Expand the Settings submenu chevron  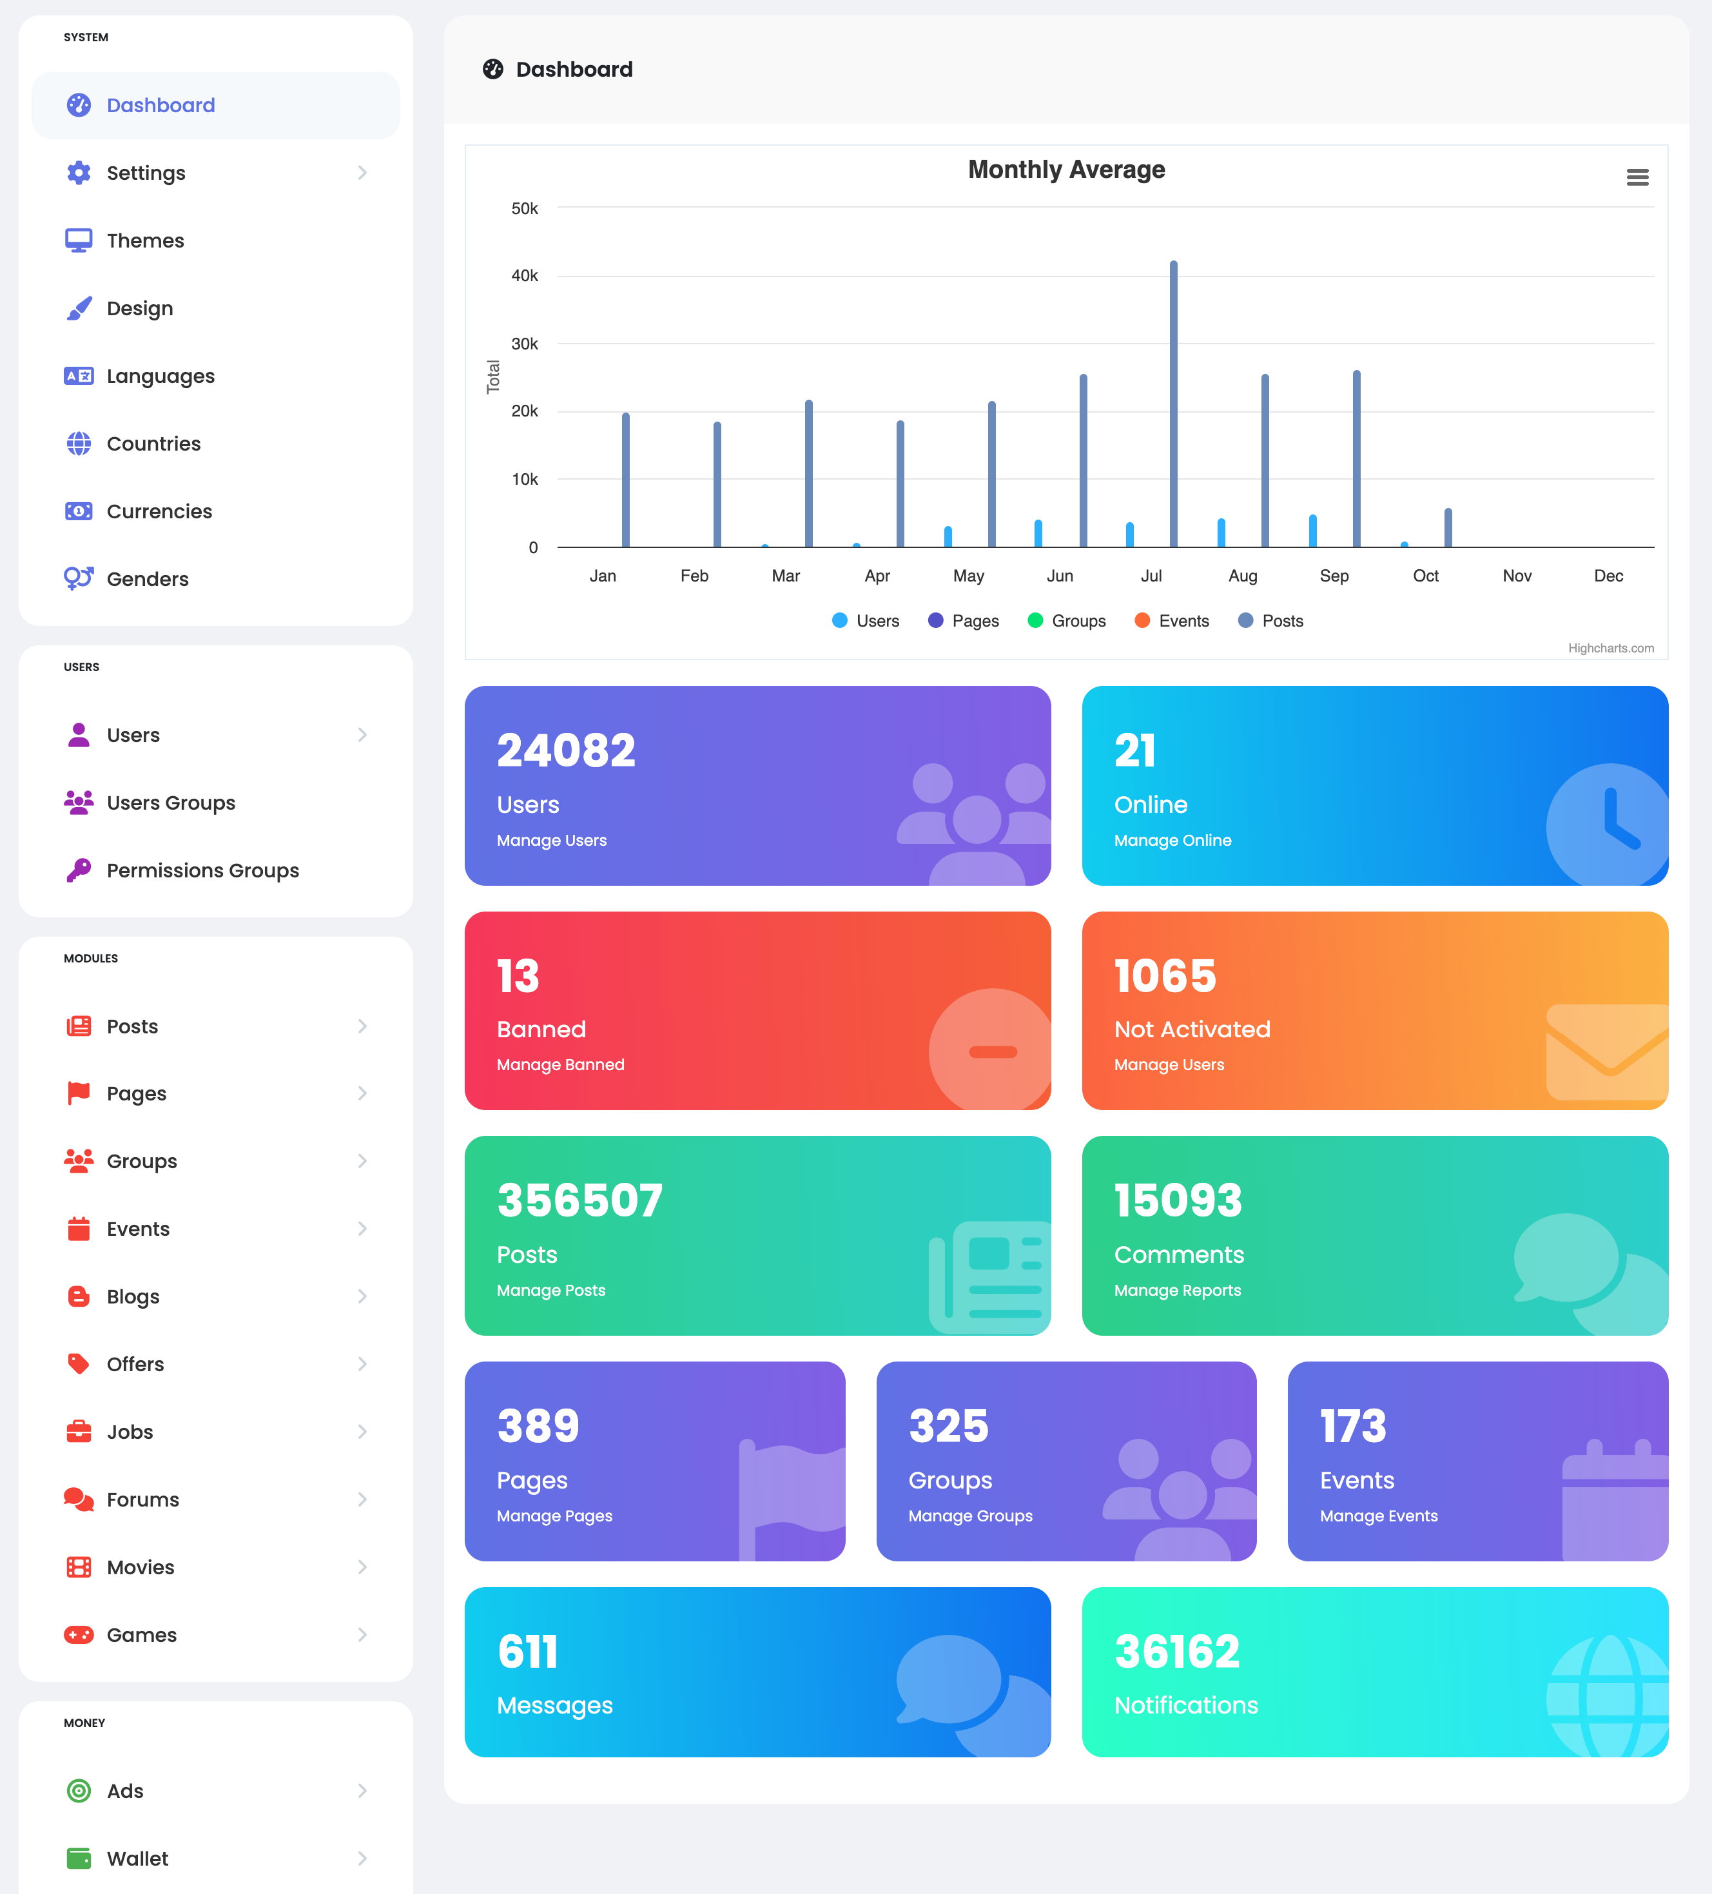coord(362,173)
